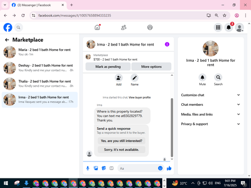Open the emoji picker smiley icon

160,168
